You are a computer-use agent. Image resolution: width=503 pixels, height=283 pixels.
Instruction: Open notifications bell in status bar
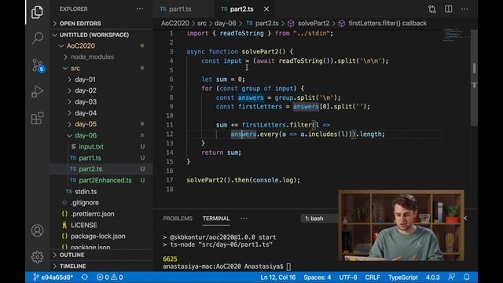467,277
